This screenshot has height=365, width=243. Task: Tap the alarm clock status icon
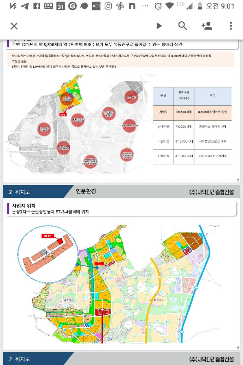coord(158,6)
